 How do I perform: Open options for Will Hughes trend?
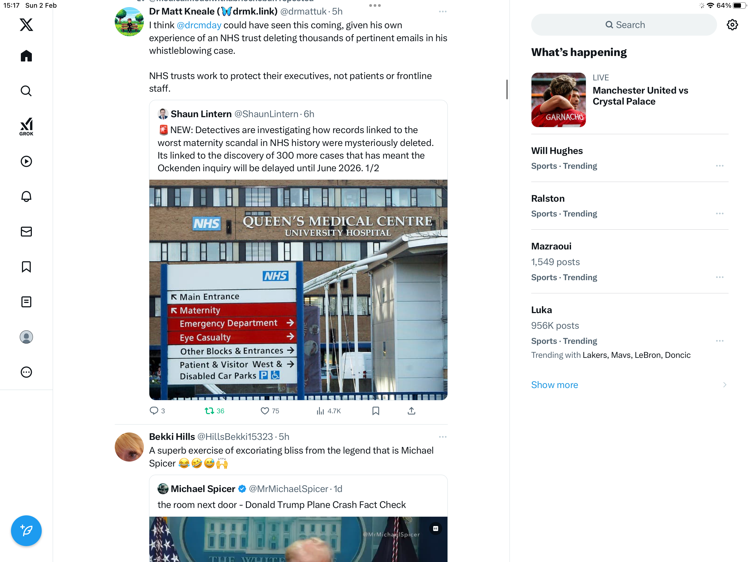pos(720,166)
